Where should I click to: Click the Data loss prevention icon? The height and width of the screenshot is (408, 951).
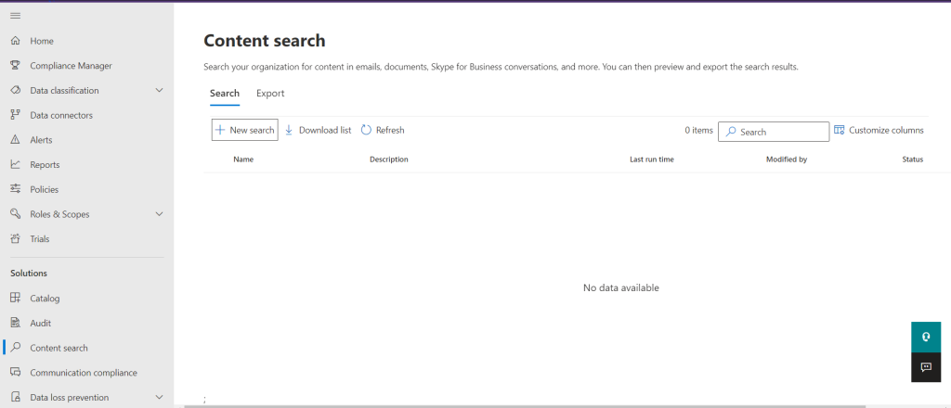click(x=16, y=397)
